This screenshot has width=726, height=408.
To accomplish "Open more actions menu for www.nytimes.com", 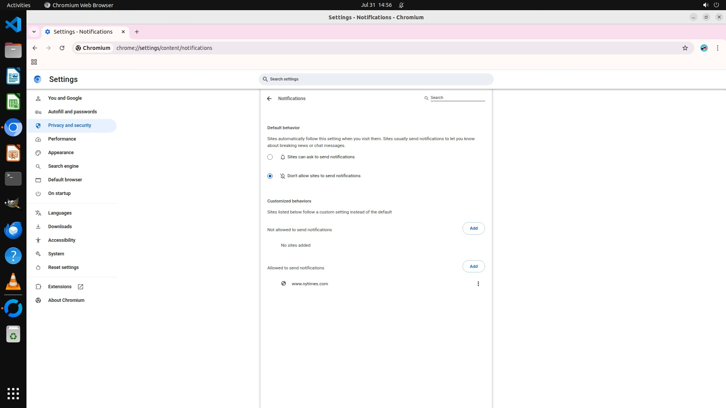I will (x=478, y=284).
